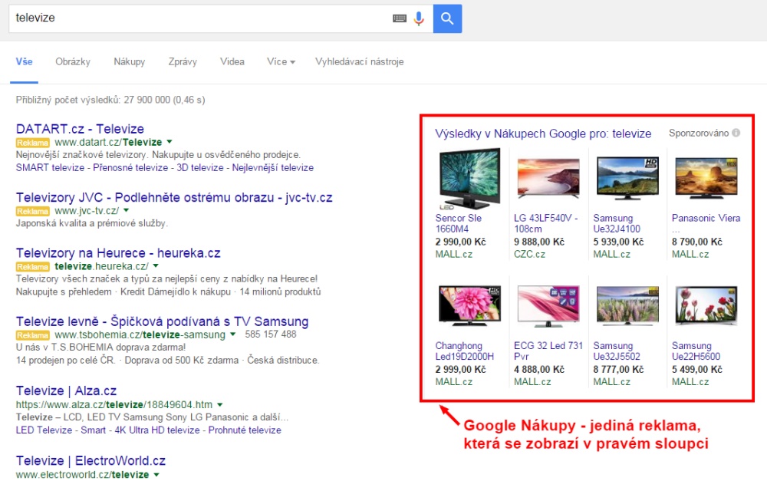
Task: Click the 8 777,00 Kč price
Action: (618, 370)
